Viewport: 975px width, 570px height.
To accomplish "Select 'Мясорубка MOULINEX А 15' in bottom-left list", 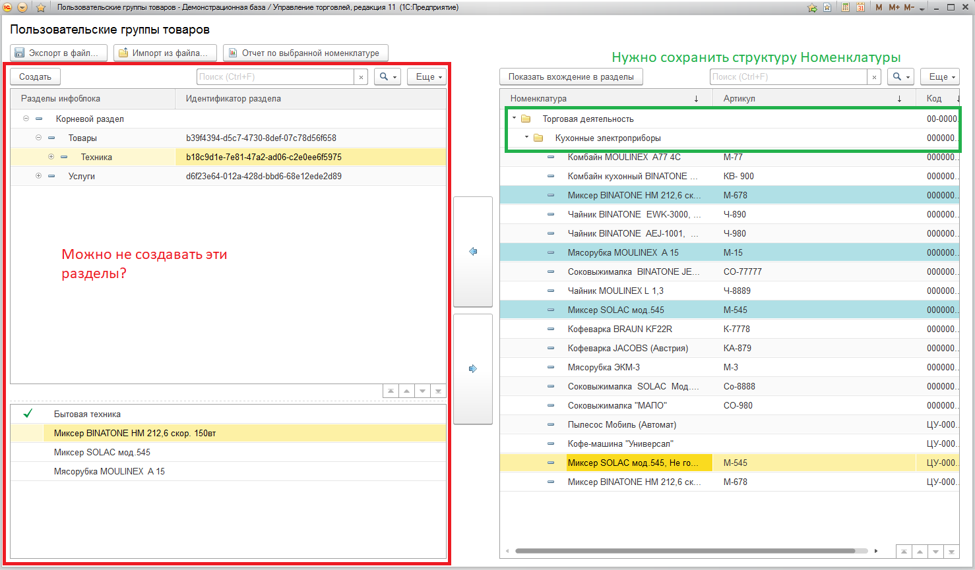I will click(x=228, y=471).
